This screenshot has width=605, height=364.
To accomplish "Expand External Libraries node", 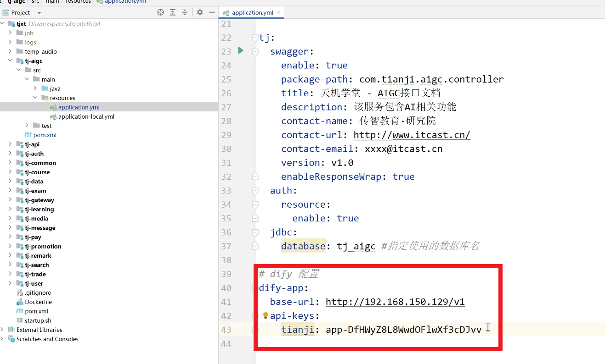I will 3,330.
